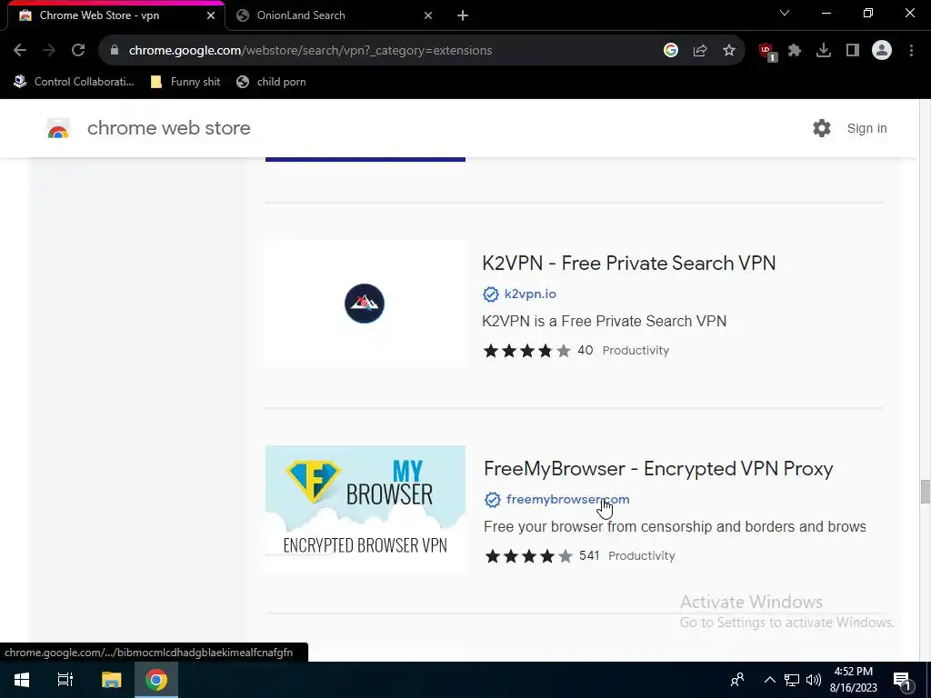931x698 pixels.
Task: Click the 'Free your browser from censorship' description
Action: (x=675, y=526)
